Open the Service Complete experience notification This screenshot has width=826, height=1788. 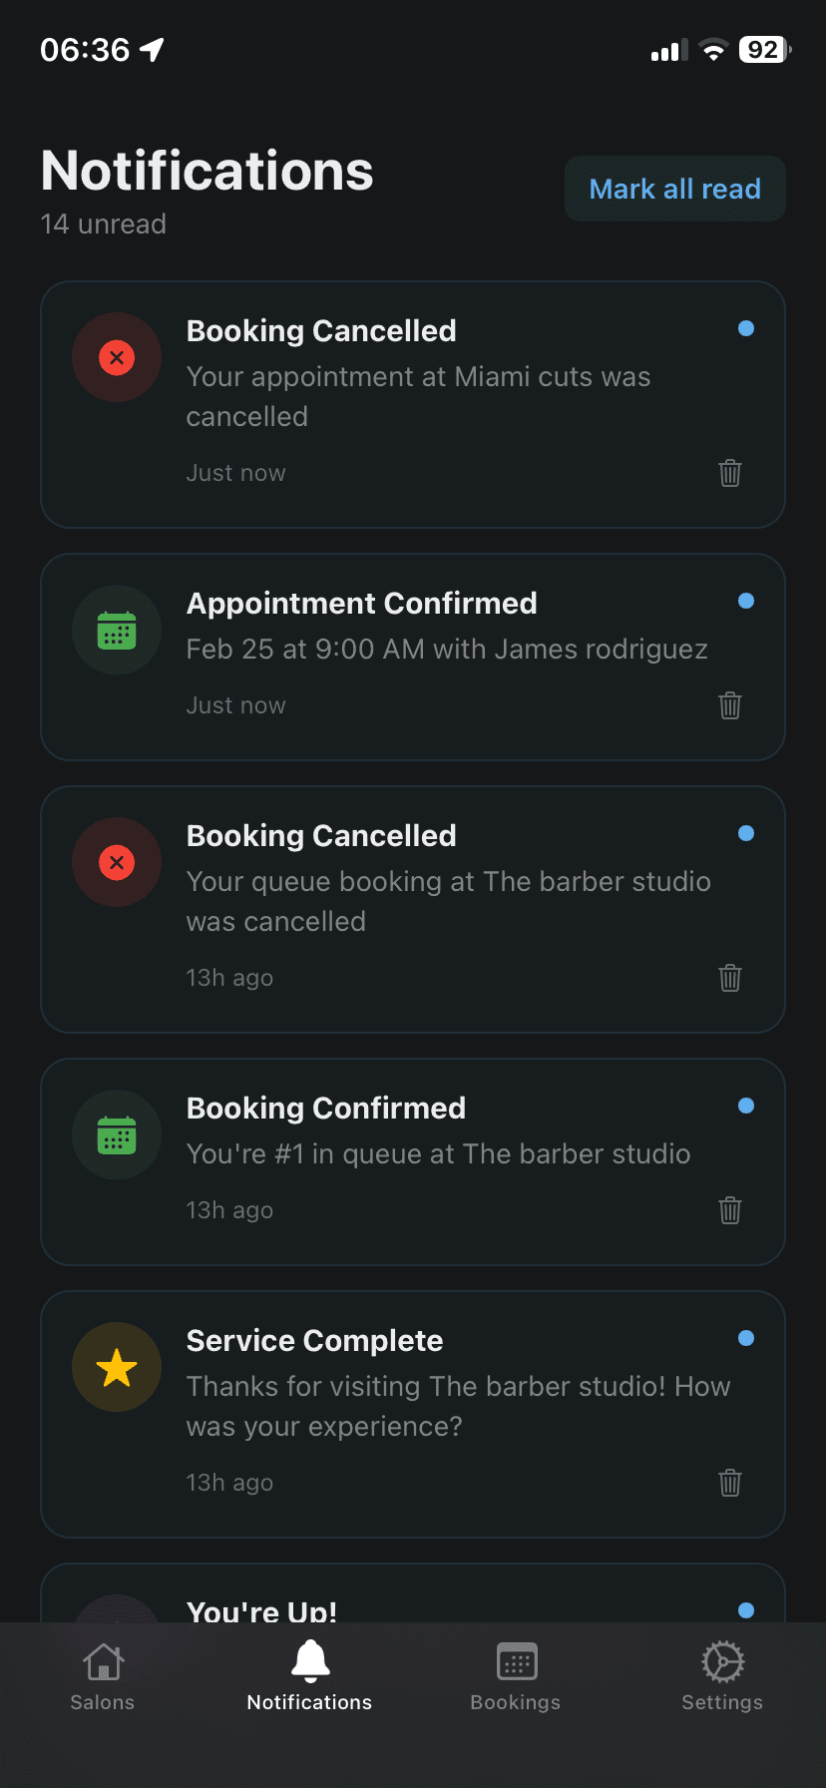click(x=413, y=1414)
